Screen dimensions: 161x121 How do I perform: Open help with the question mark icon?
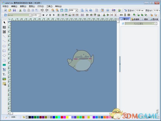(x=108, y=10)
